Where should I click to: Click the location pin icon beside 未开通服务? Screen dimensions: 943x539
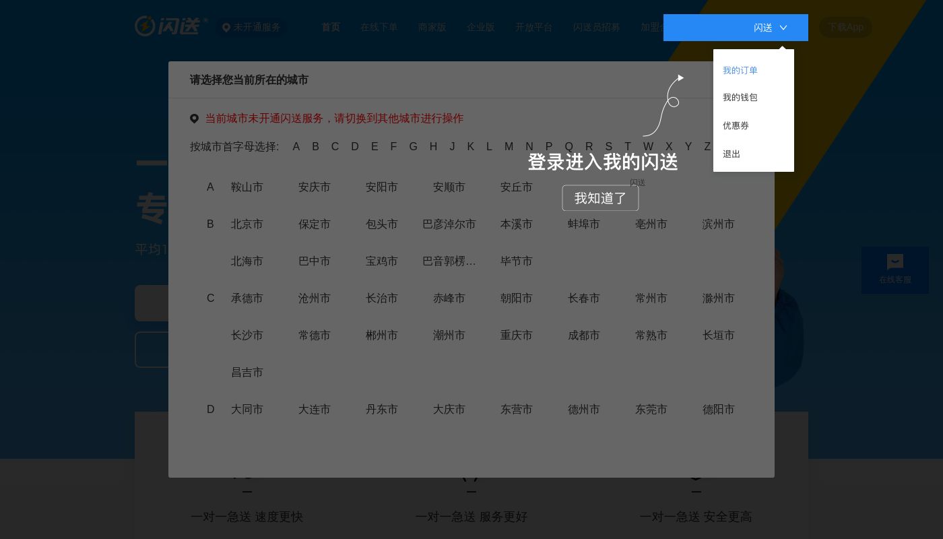click(x=226, y=28)
